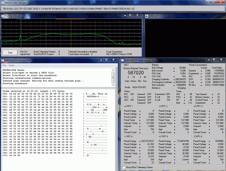Screen dimensions: 226x171
Task: Click the Mission Elapsed Time value 587020
Action: [136, 73]
